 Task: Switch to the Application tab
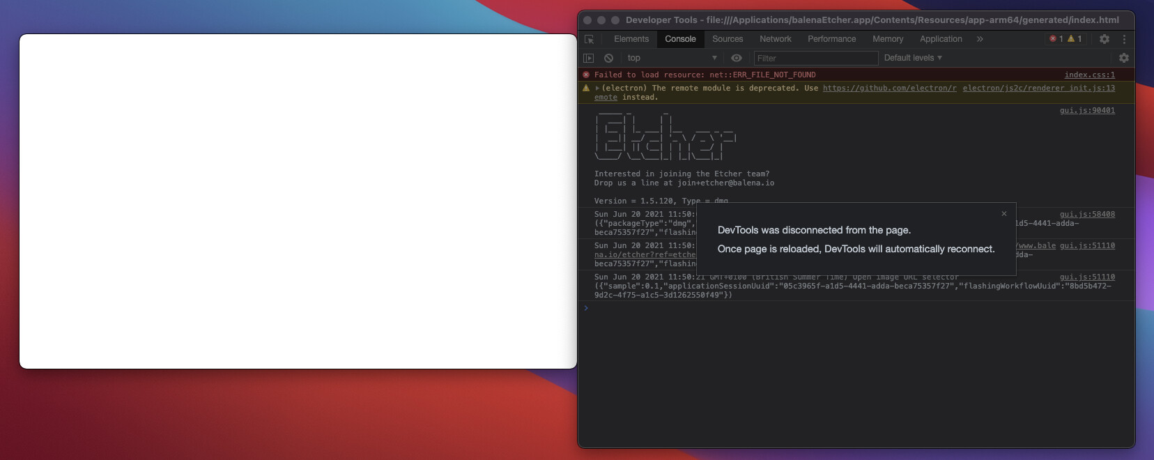(x=941, y=39)
